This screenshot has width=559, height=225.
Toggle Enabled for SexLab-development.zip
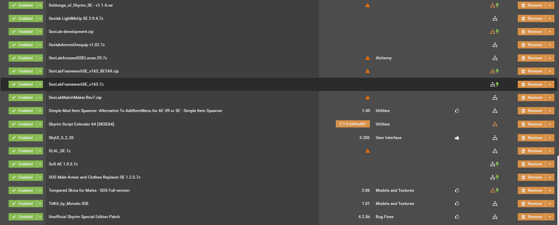pos(22,32)
